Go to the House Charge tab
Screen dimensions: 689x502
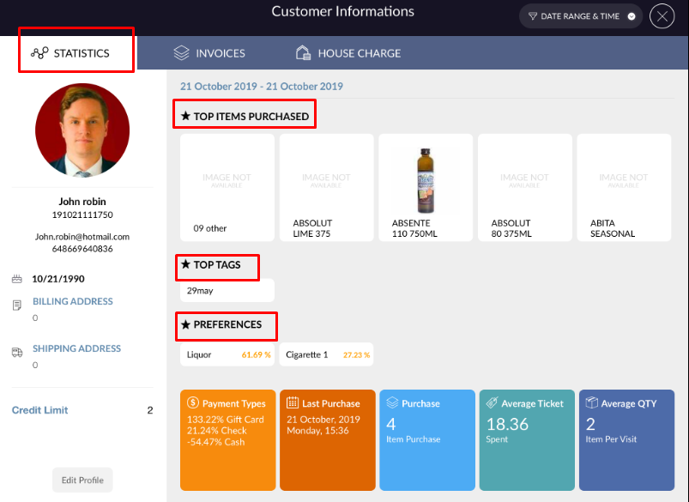click(348, 53)
